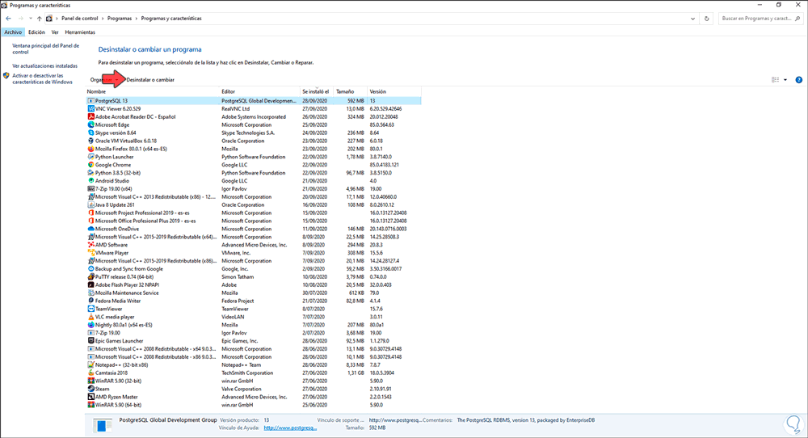Select the Skype versión 8.64 icon
This screenshot has width=808, height=438.
point(91,133)
